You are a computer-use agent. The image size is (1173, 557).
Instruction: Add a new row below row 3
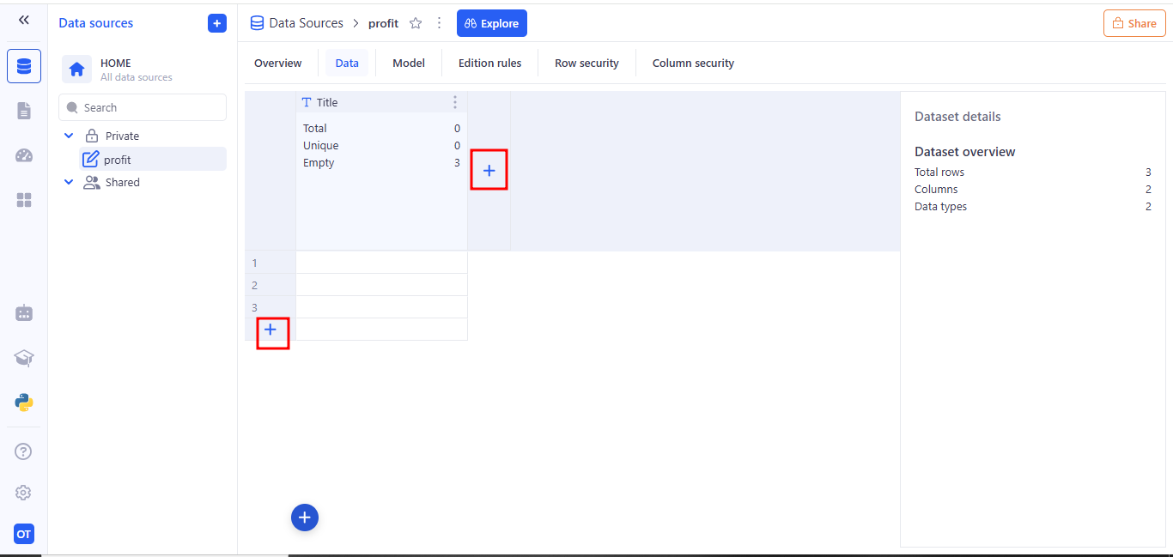270,330
